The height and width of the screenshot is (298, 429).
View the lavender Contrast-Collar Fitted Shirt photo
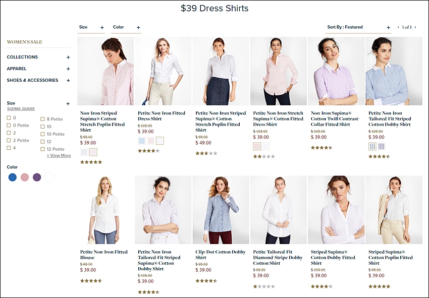336,71
